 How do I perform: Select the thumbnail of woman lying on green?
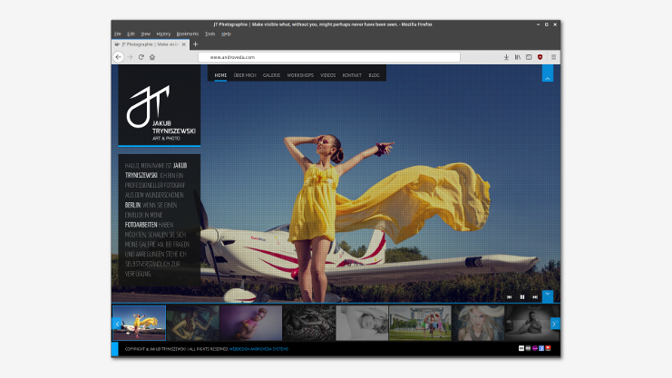click(193, 323)
